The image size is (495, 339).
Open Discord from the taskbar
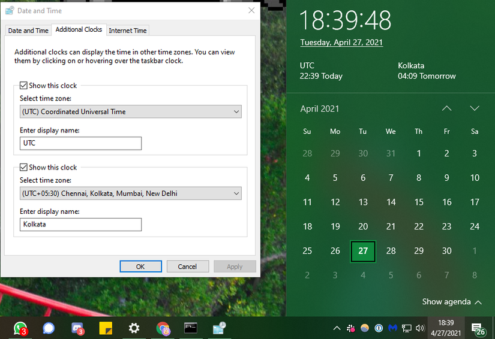coord(77,328)
